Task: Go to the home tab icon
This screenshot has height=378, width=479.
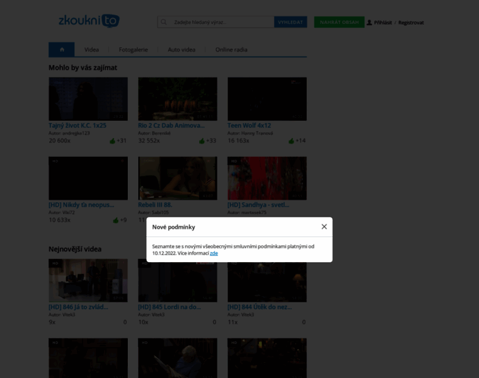Action: 62,50
